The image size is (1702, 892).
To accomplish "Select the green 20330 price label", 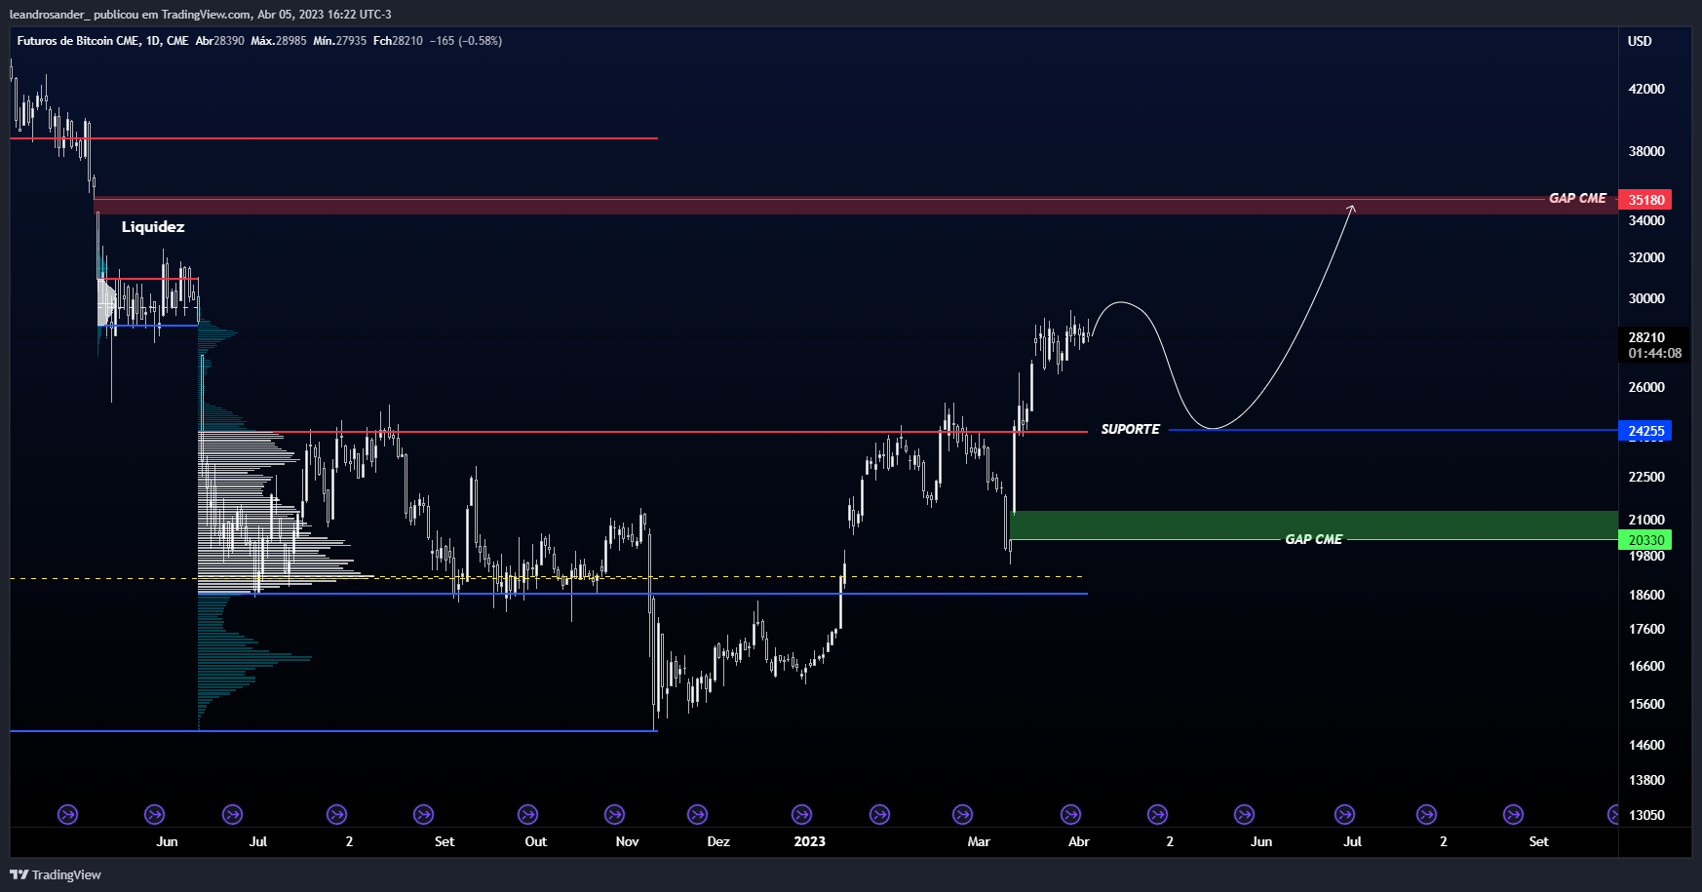I will click(1644, 540).
